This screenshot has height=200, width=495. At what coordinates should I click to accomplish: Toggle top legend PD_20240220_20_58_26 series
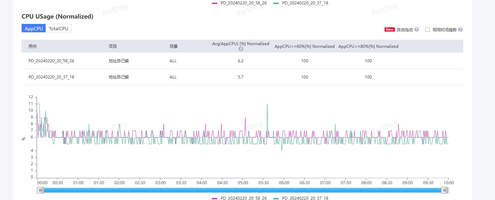[239, 3]
